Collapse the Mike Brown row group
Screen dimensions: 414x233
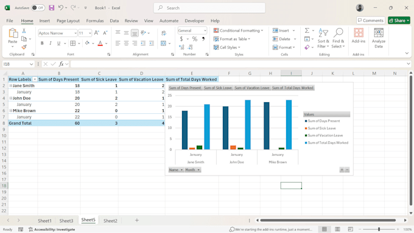(x=11, y=111)
